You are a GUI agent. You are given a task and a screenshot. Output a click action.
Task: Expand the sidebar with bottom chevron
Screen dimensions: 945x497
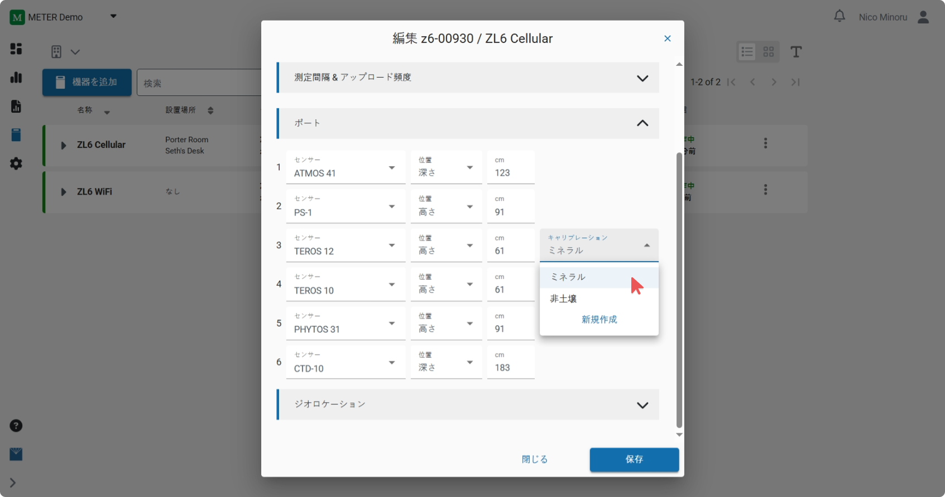pyautogui.click(x=13, y=482)
